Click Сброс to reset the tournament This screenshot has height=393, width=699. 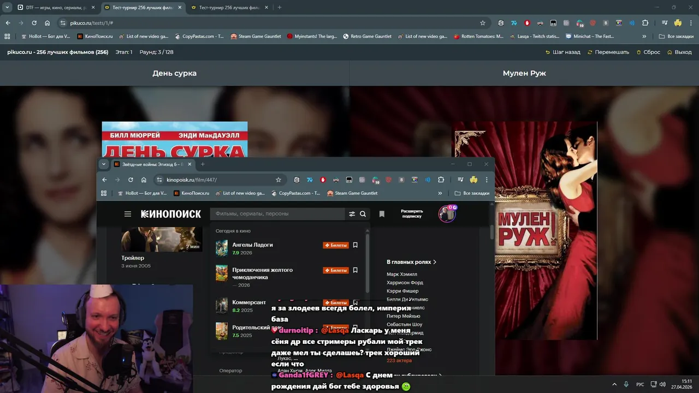[647, 52]
